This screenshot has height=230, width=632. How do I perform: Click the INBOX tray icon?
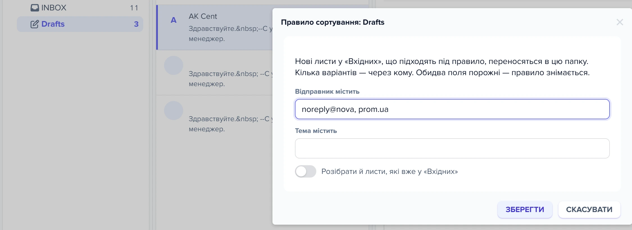(35, 8)
